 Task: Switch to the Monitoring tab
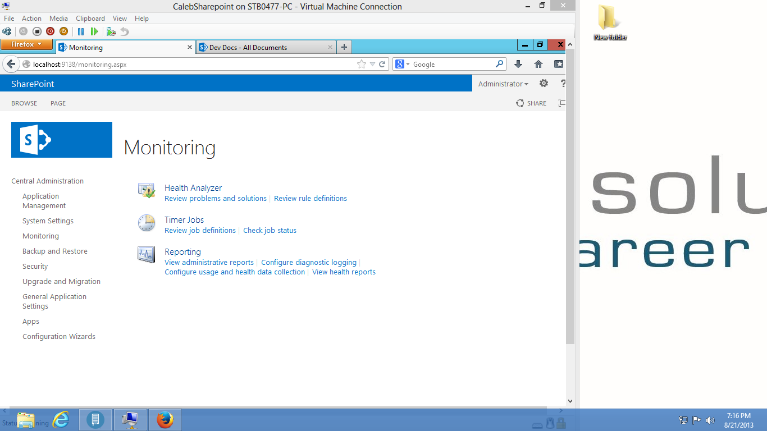click(125, 47)
